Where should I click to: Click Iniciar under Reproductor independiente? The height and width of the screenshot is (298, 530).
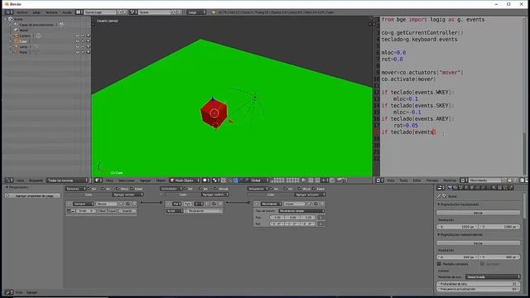[478, 243]
